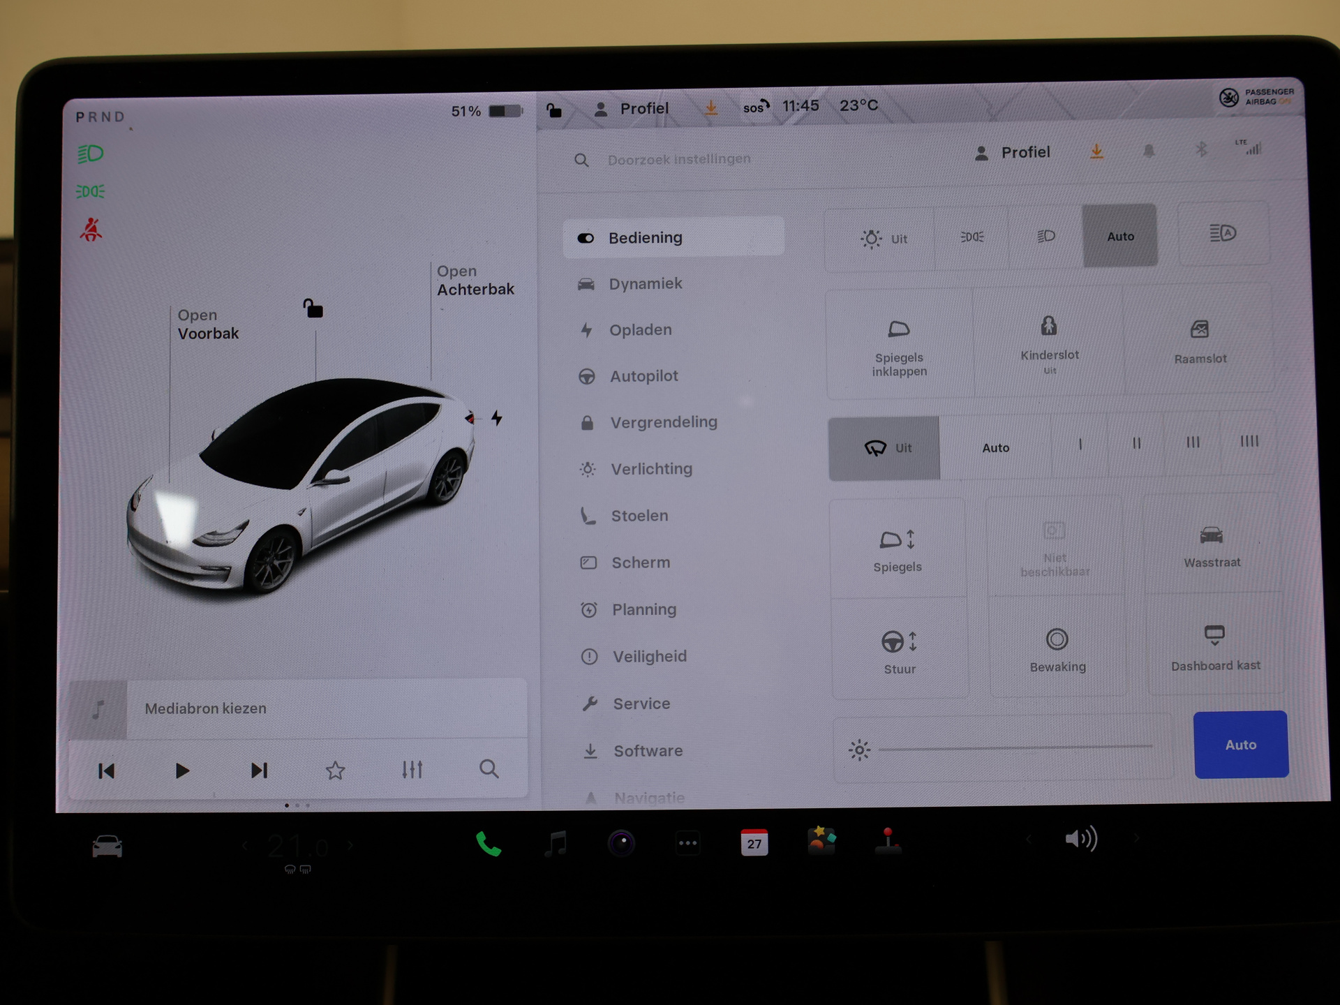
Task: Open the front trunk via Open Voorbak
Action: click(208, 325)
